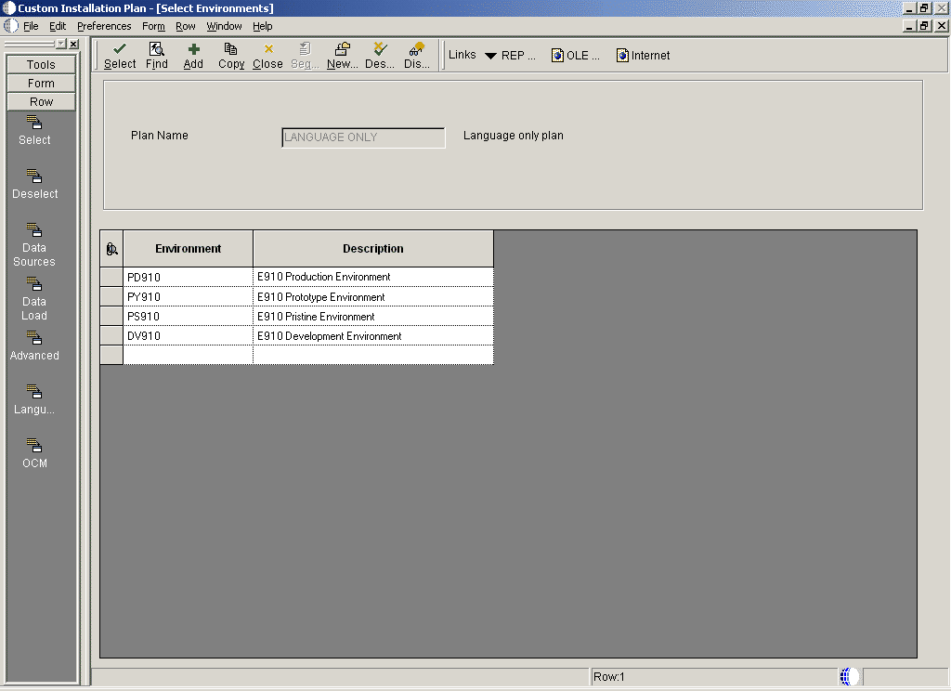Open the OCM sidebar option
The height and width of the screenshot is (691, 951).
(34, 446)
